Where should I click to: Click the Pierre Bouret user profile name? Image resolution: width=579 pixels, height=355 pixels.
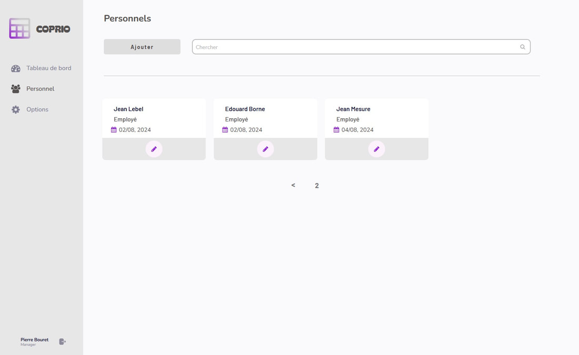coord(34,340)
